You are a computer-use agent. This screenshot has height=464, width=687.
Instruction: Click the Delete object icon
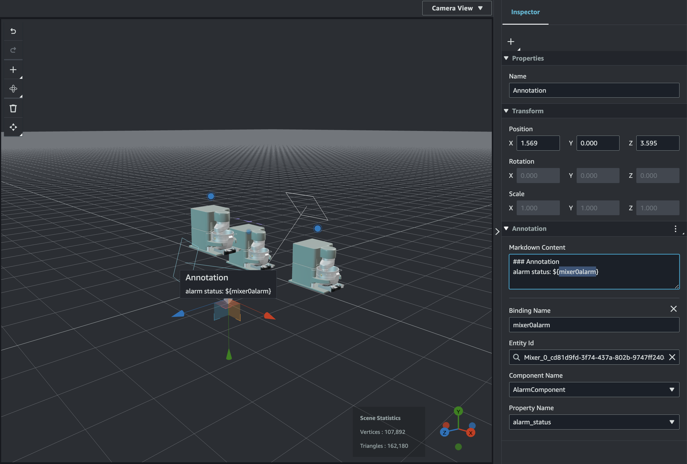point(12,108)
